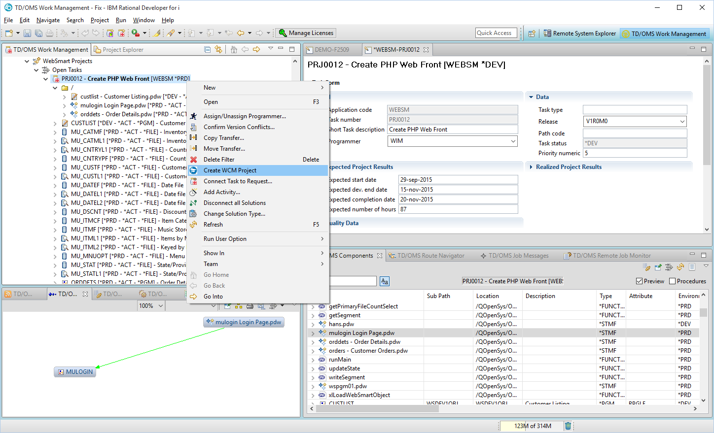The width and height of the screenshot is (714, 433).
Task: Open the TD/OMS Remote Job Monitor tab
Action: 607,256
